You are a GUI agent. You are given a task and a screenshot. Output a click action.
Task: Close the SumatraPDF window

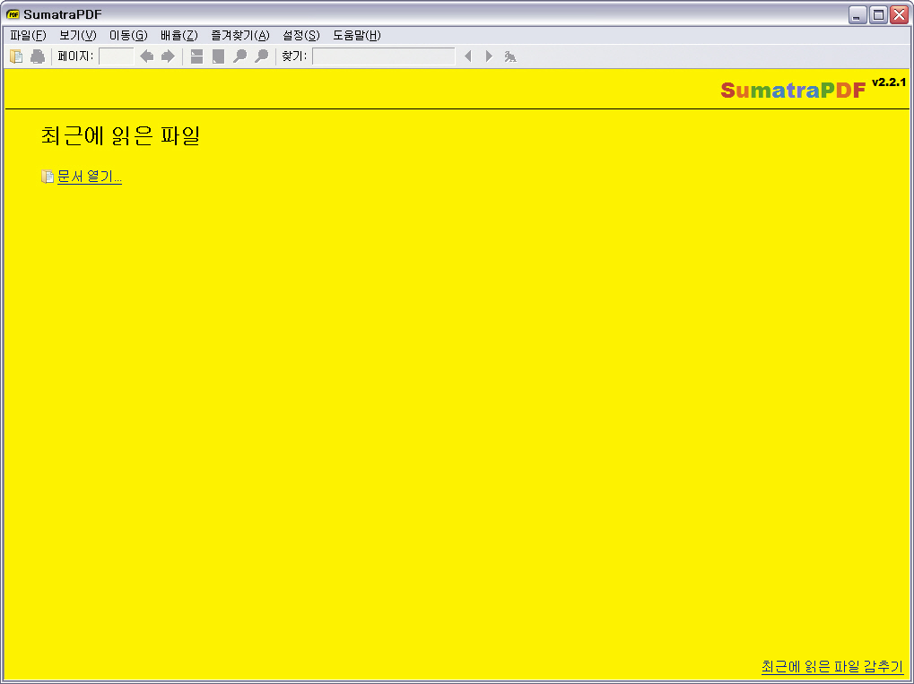(900, 14)
